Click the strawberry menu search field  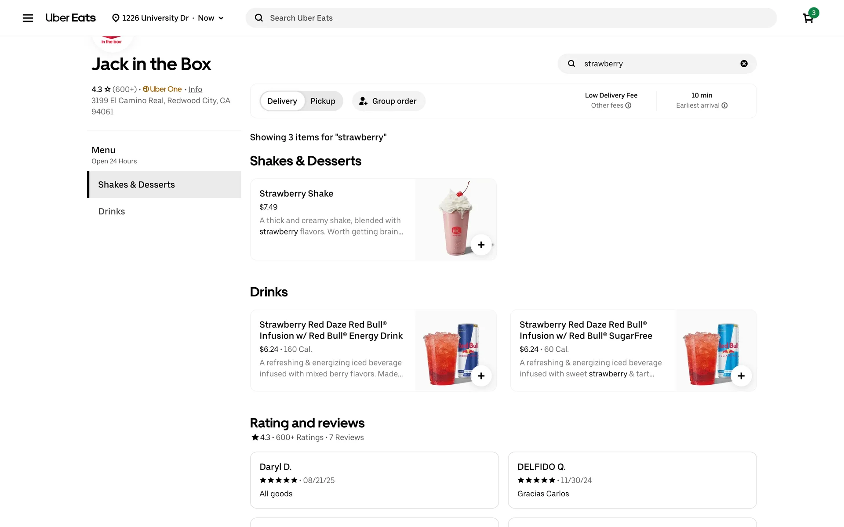coord(655,64)
